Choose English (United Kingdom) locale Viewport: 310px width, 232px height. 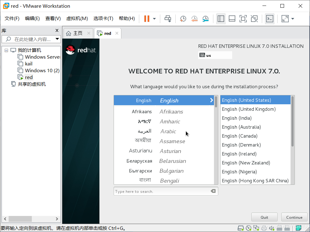[x=255, y=109]
